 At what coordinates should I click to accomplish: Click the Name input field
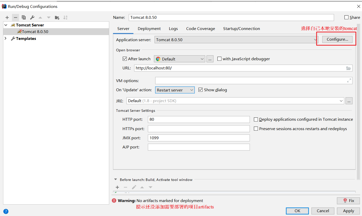click(231, 17)
